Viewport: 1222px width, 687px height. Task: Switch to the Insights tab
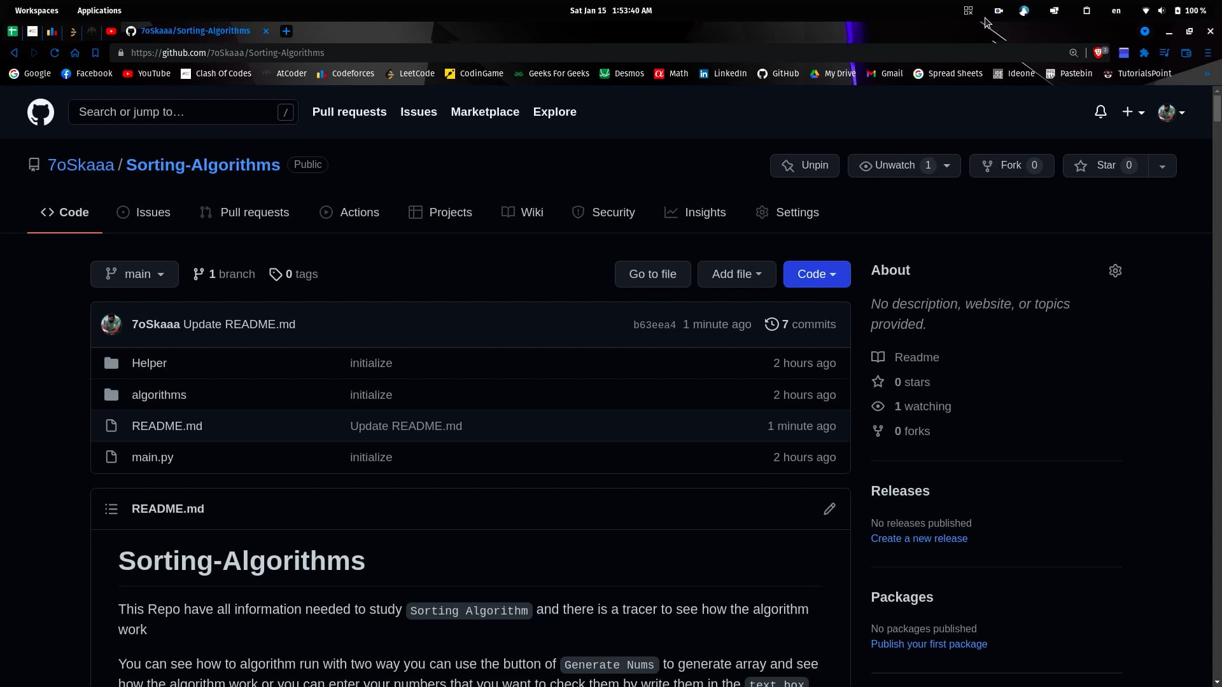click(x=694, y=212)
